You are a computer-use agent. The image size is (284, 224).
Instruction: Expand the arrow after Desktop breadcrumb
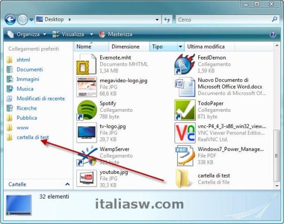(x=70, y=20)
